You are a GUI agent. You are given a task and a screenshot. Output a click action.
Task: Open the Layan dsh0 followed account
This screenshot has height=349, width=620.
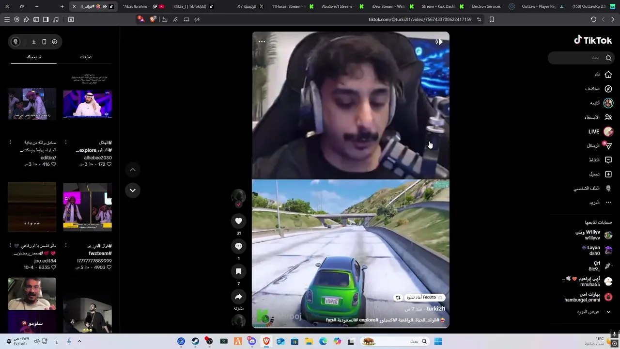coord(597,250)
